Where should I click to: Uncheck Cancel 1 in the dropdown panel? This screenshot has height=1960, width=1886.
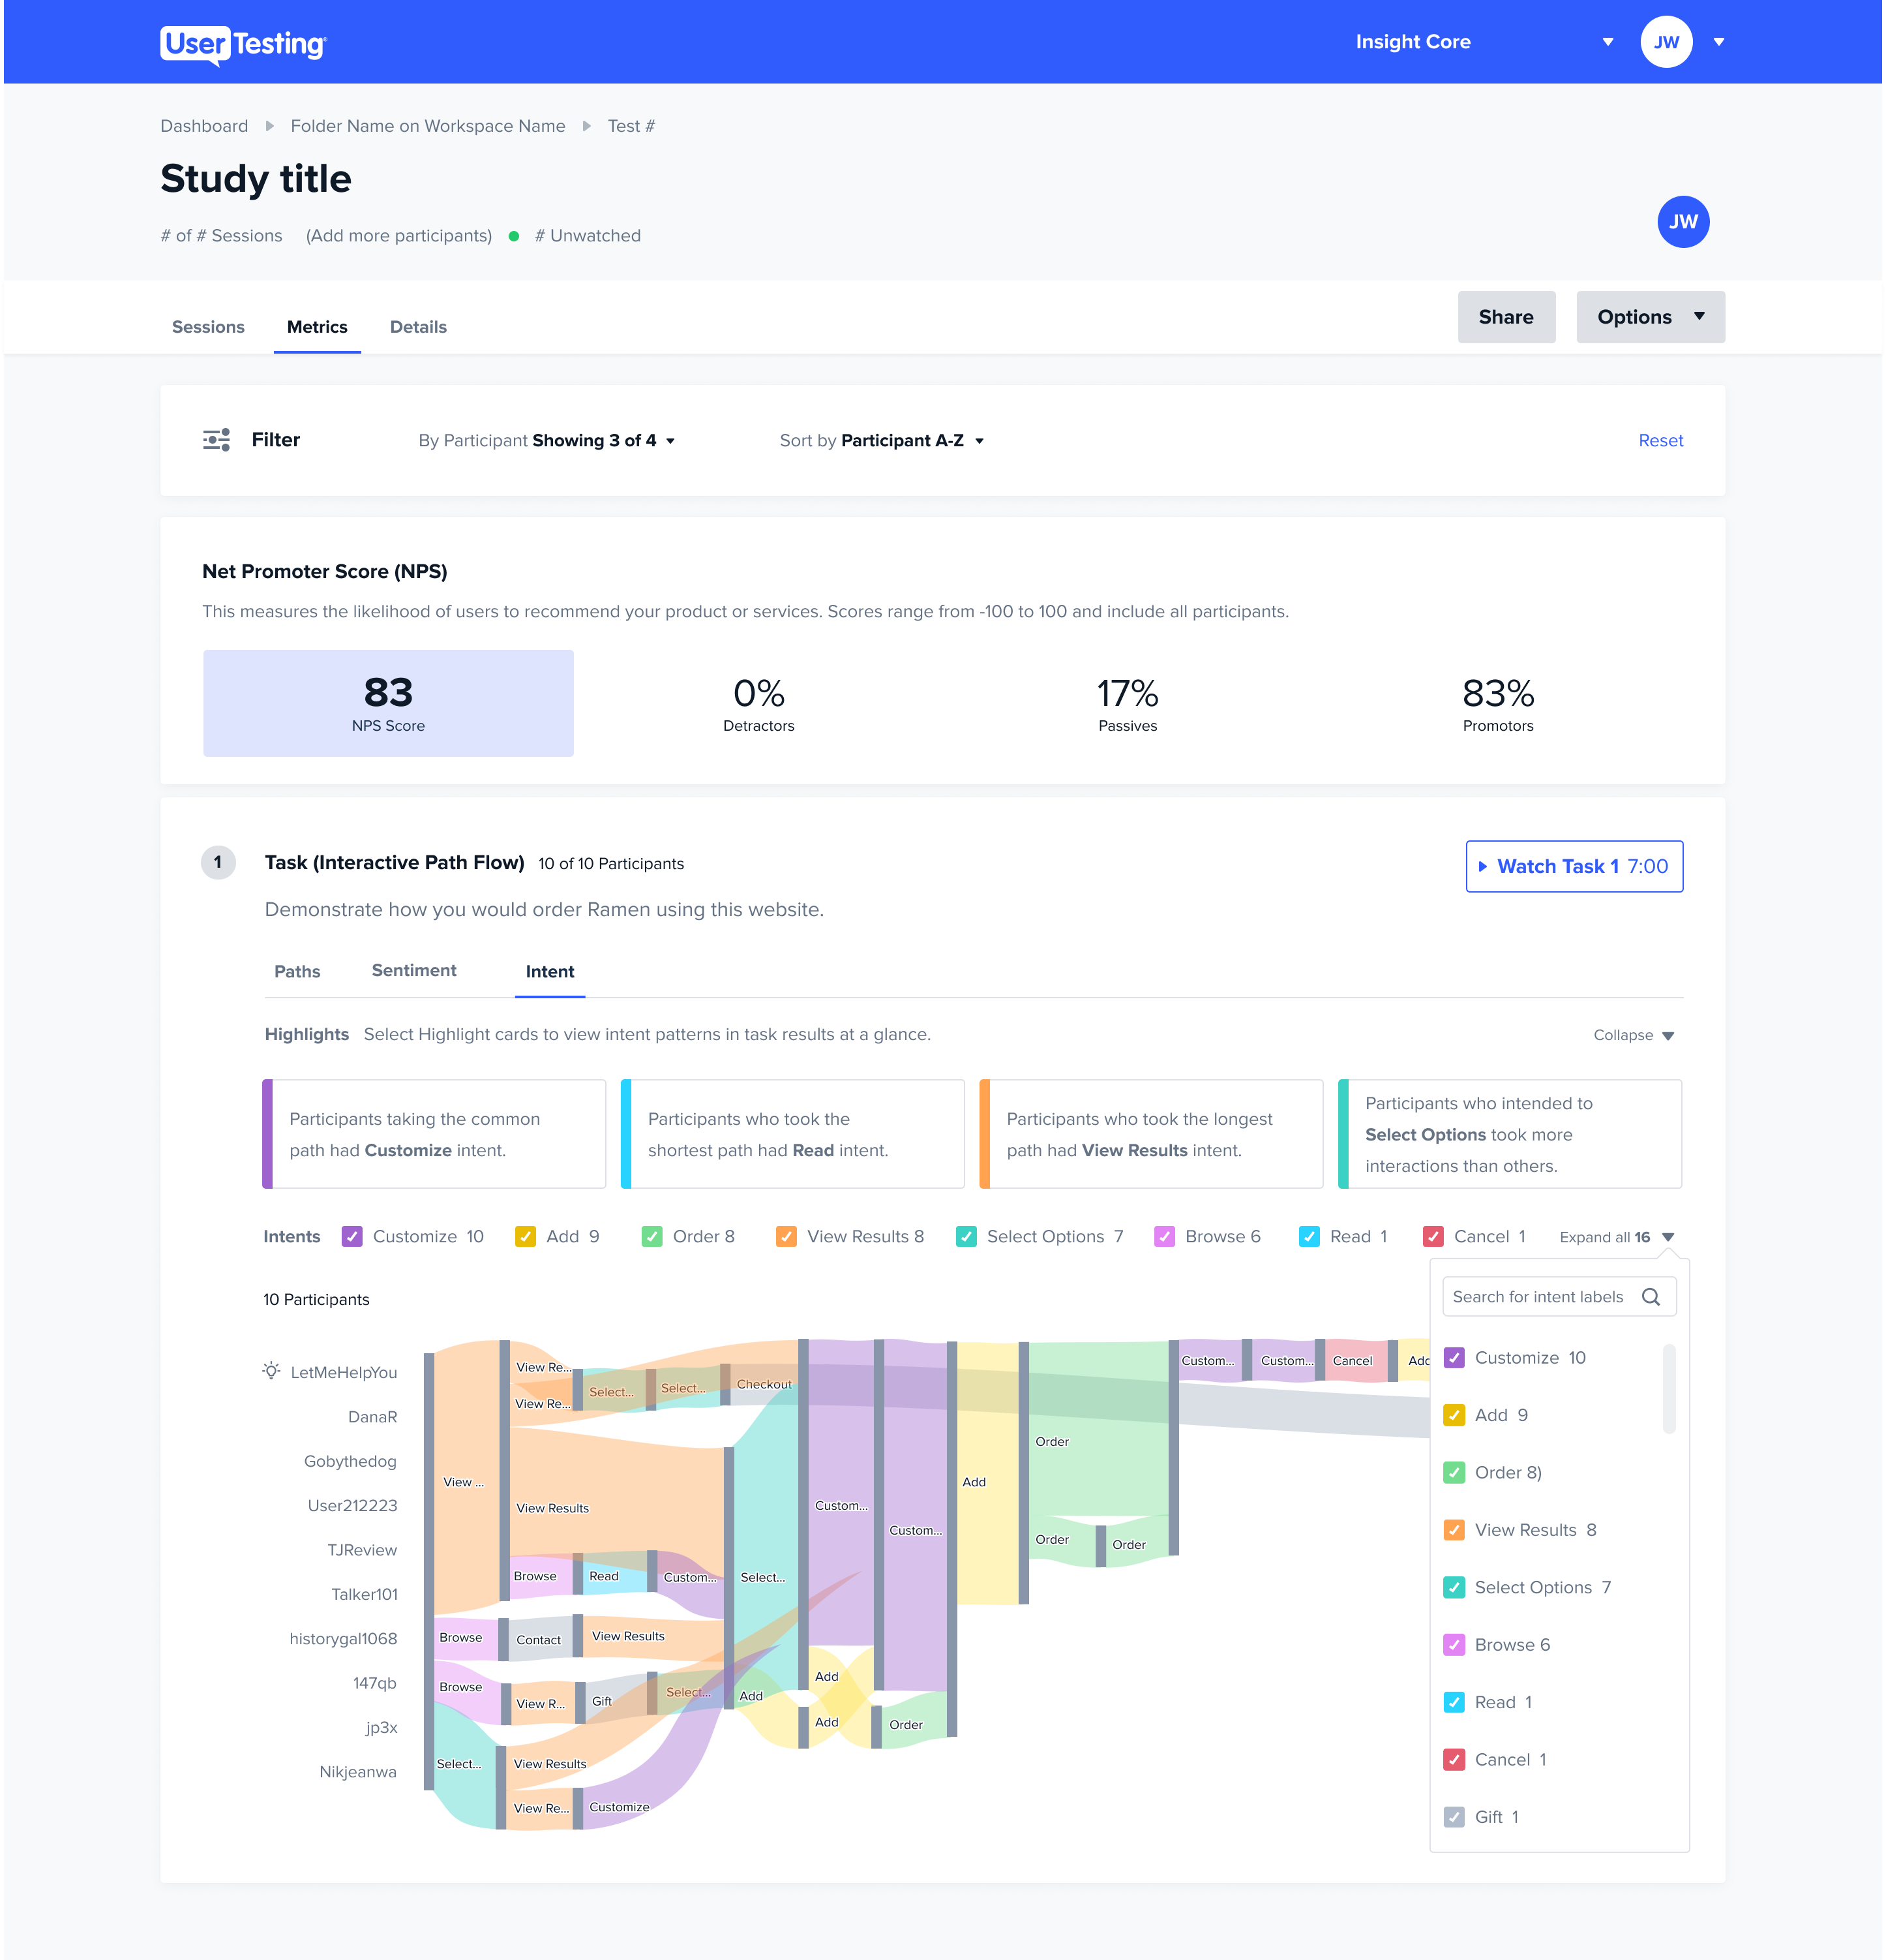[1454, 1760]
